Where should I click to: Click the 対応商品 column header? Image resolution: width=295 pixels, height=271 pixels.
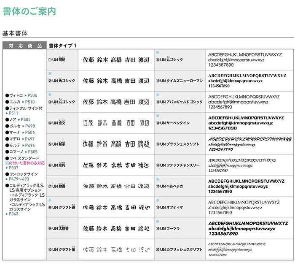click(24, 46)
